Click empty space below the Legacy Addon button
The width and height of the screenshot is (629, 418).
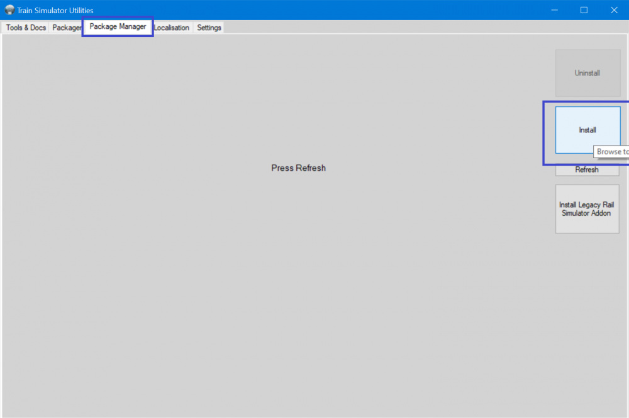(x=587, y=314)
